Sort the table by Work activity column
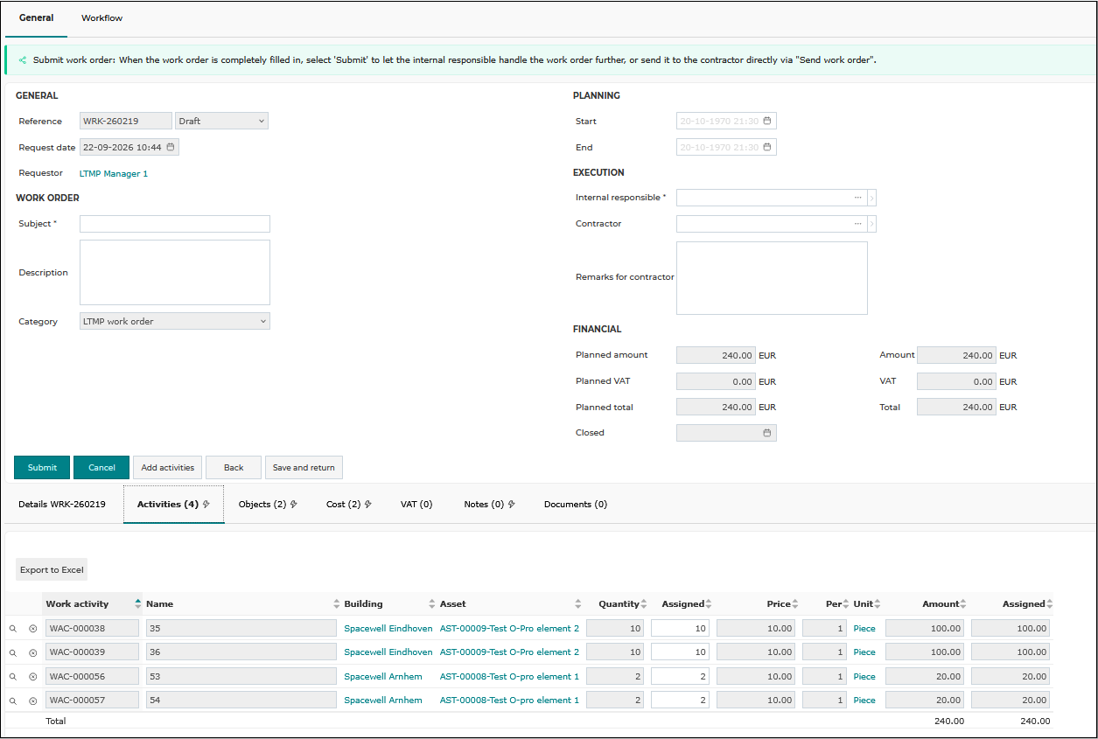Screen dimensions: 1098x739 [138, 603]
